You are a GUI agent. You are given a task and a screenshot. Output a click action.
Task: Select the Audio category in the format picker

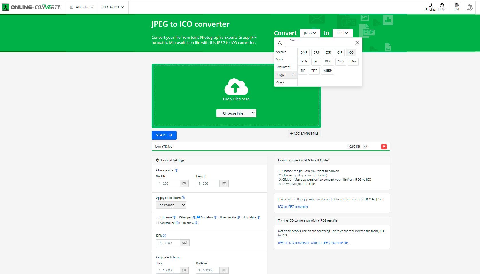pyautogui.click(x=279, y=59)
